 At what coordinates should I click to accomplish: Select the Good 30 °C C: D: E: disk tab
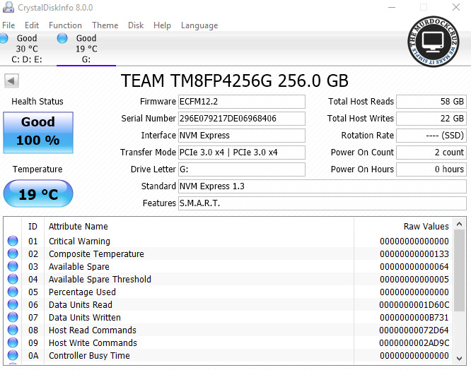pos(27,49)
